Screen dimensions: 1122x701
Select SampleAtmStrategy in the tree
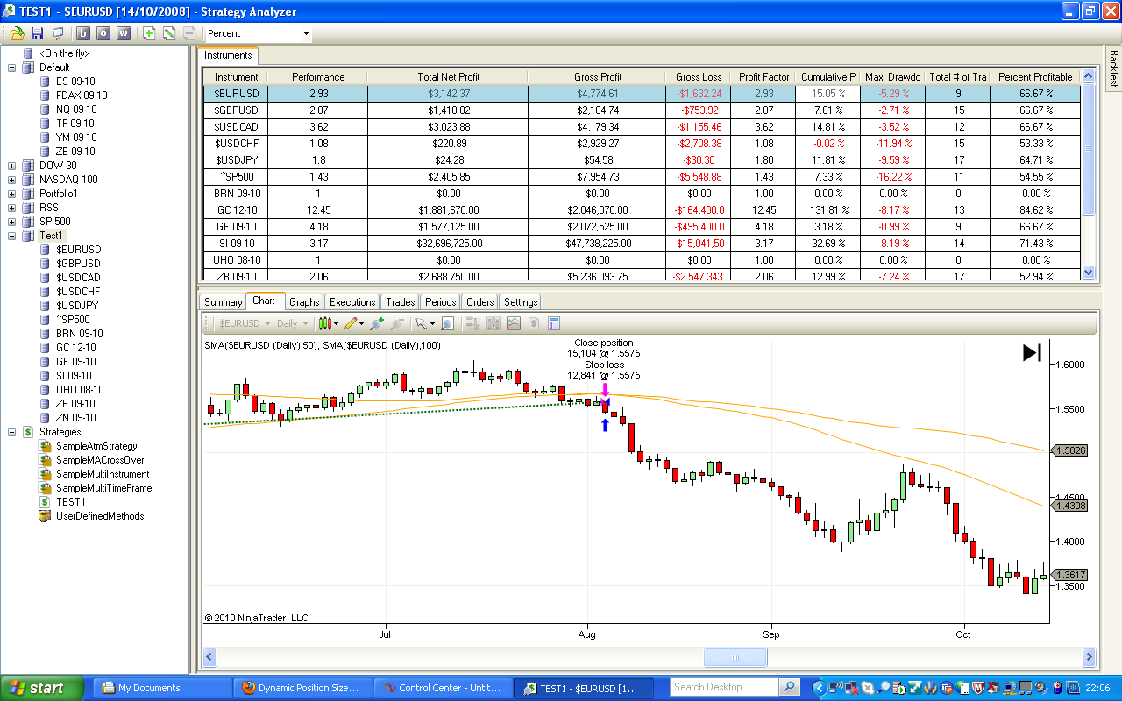(x=96, y=446)
